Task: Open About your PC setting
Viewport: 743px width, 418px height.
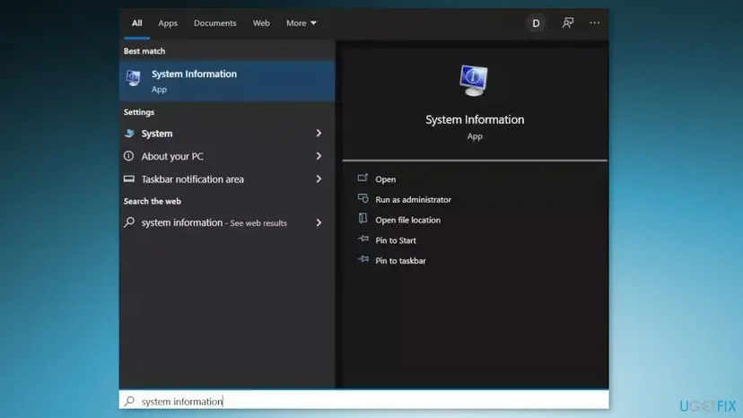Action: (227, 156)
